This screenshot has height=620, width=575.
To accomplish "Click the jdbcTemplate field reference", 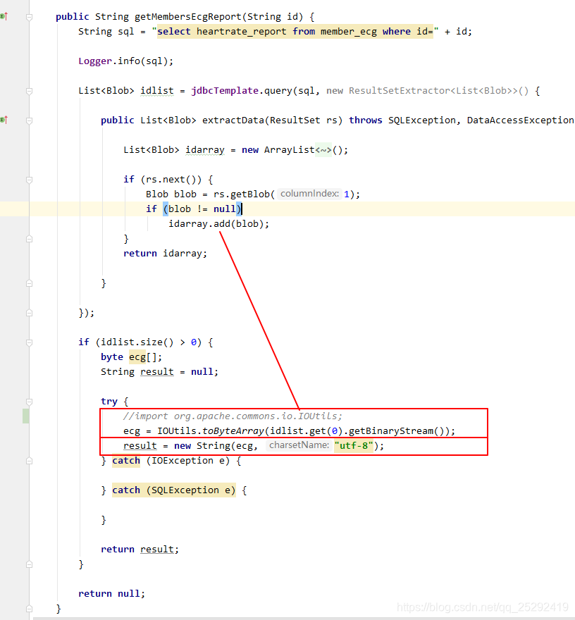I will pyautogui.click(x=225, y=91).
